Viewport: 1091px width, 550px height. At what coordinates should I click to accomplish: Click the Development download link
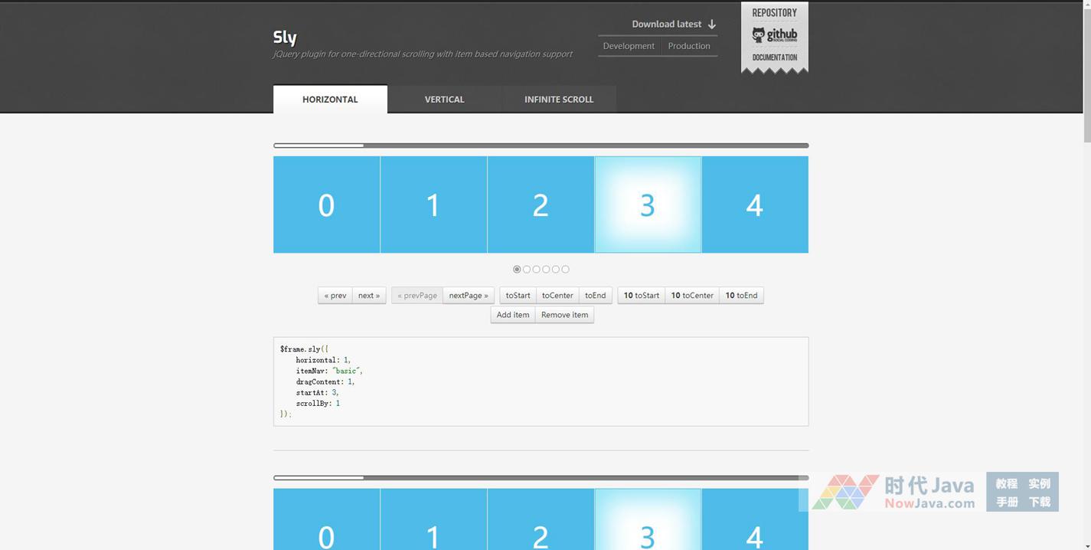[629, 46]
